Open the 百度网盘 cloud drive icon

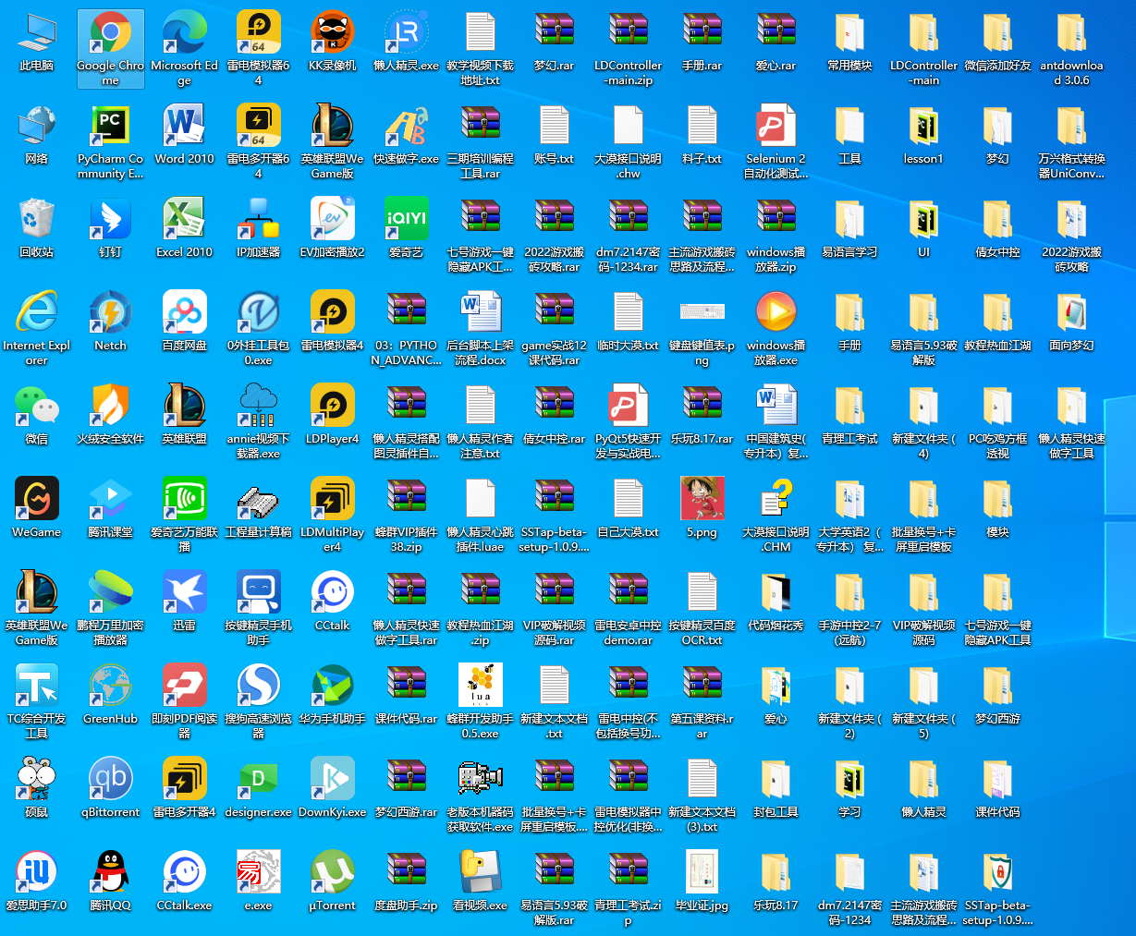coord(185,322)
